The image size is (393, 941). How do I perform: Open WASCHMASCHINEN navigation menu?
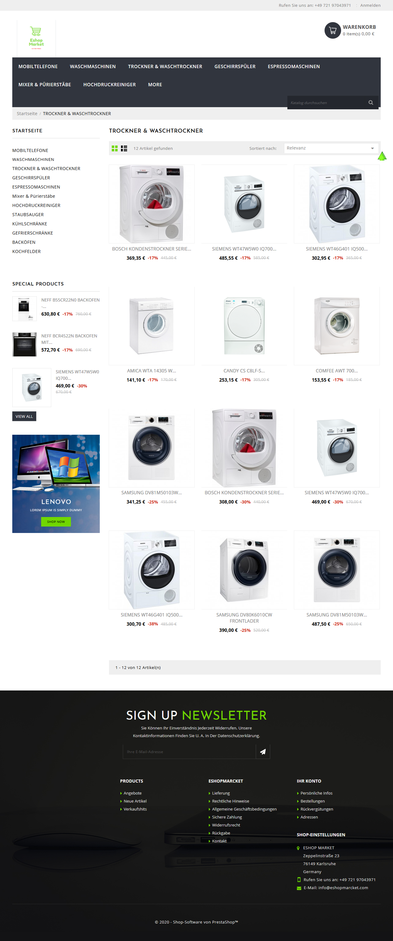pyautogui.click(x=93, y=67)
